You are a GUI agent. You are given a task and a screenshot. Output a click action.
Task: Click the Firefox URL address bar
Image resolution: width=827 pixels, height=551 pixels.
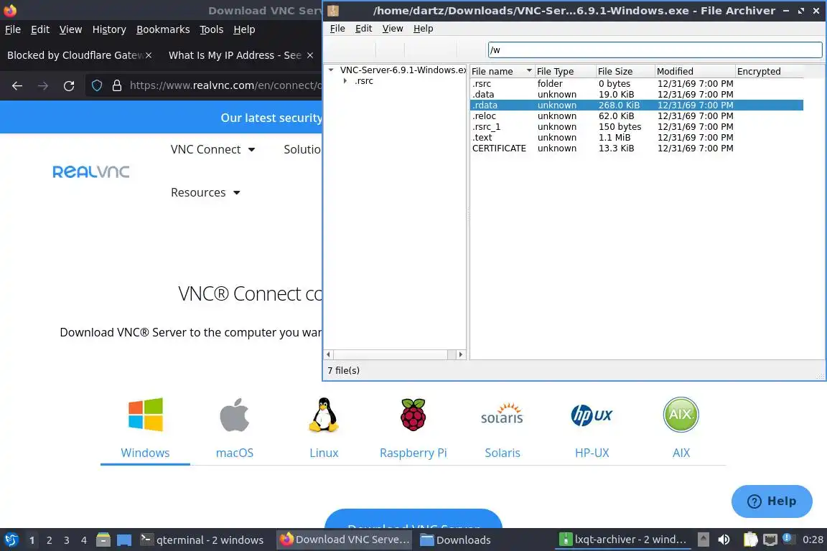(x=225, y=85)
